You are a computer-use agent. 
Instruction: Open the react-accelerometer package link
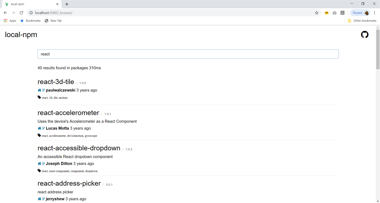[x=68, y=113]
